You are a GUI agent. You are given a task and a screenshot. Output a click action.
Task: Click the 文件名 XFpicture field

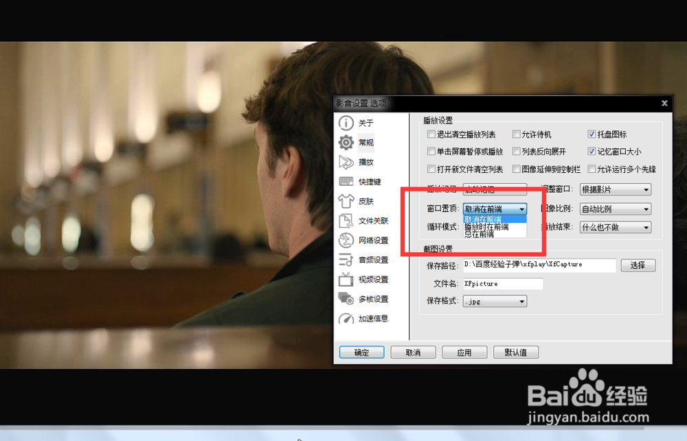(x=503, y=283)
